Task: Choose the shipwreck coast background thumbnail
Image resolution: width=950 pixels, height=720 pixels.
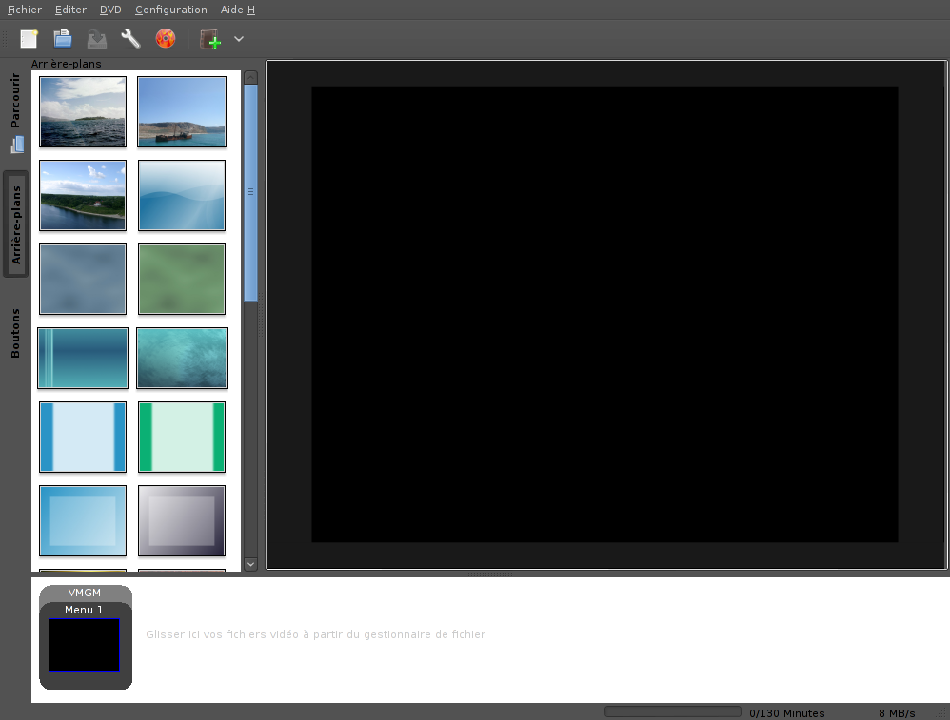Action: 182,111
